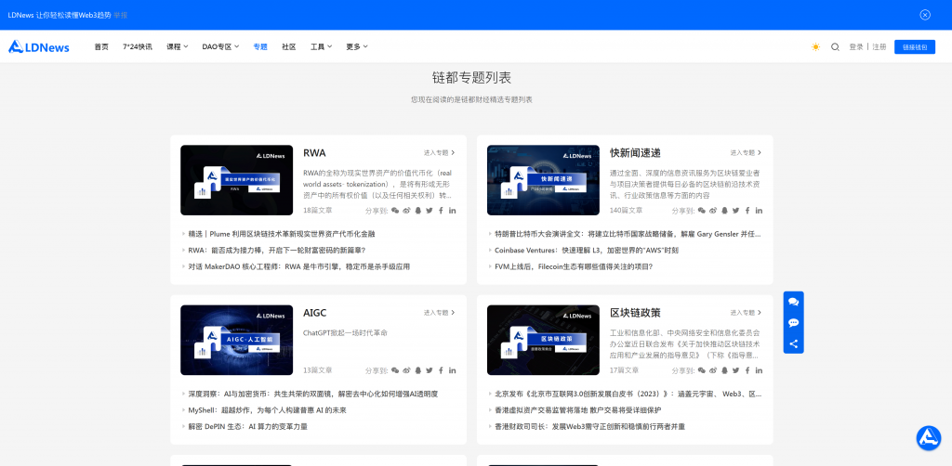The width and height of the screenshot is (952, 466).
Task: Share AIGC topic to Twitter
Action: click(x=430, y=370)
